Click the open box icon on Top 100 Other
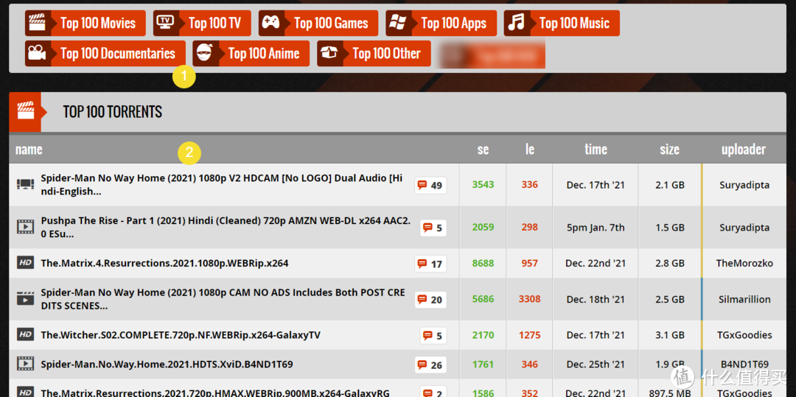 (x=329, y=53)
